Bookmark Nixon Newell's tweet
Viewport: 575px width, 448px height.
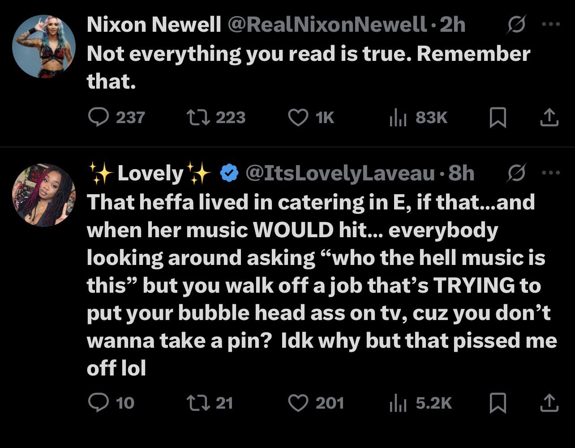click(498, 118)
